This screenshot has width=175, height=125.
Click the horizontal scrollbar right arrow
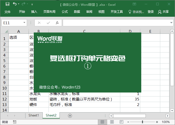[x=168, y=116]
